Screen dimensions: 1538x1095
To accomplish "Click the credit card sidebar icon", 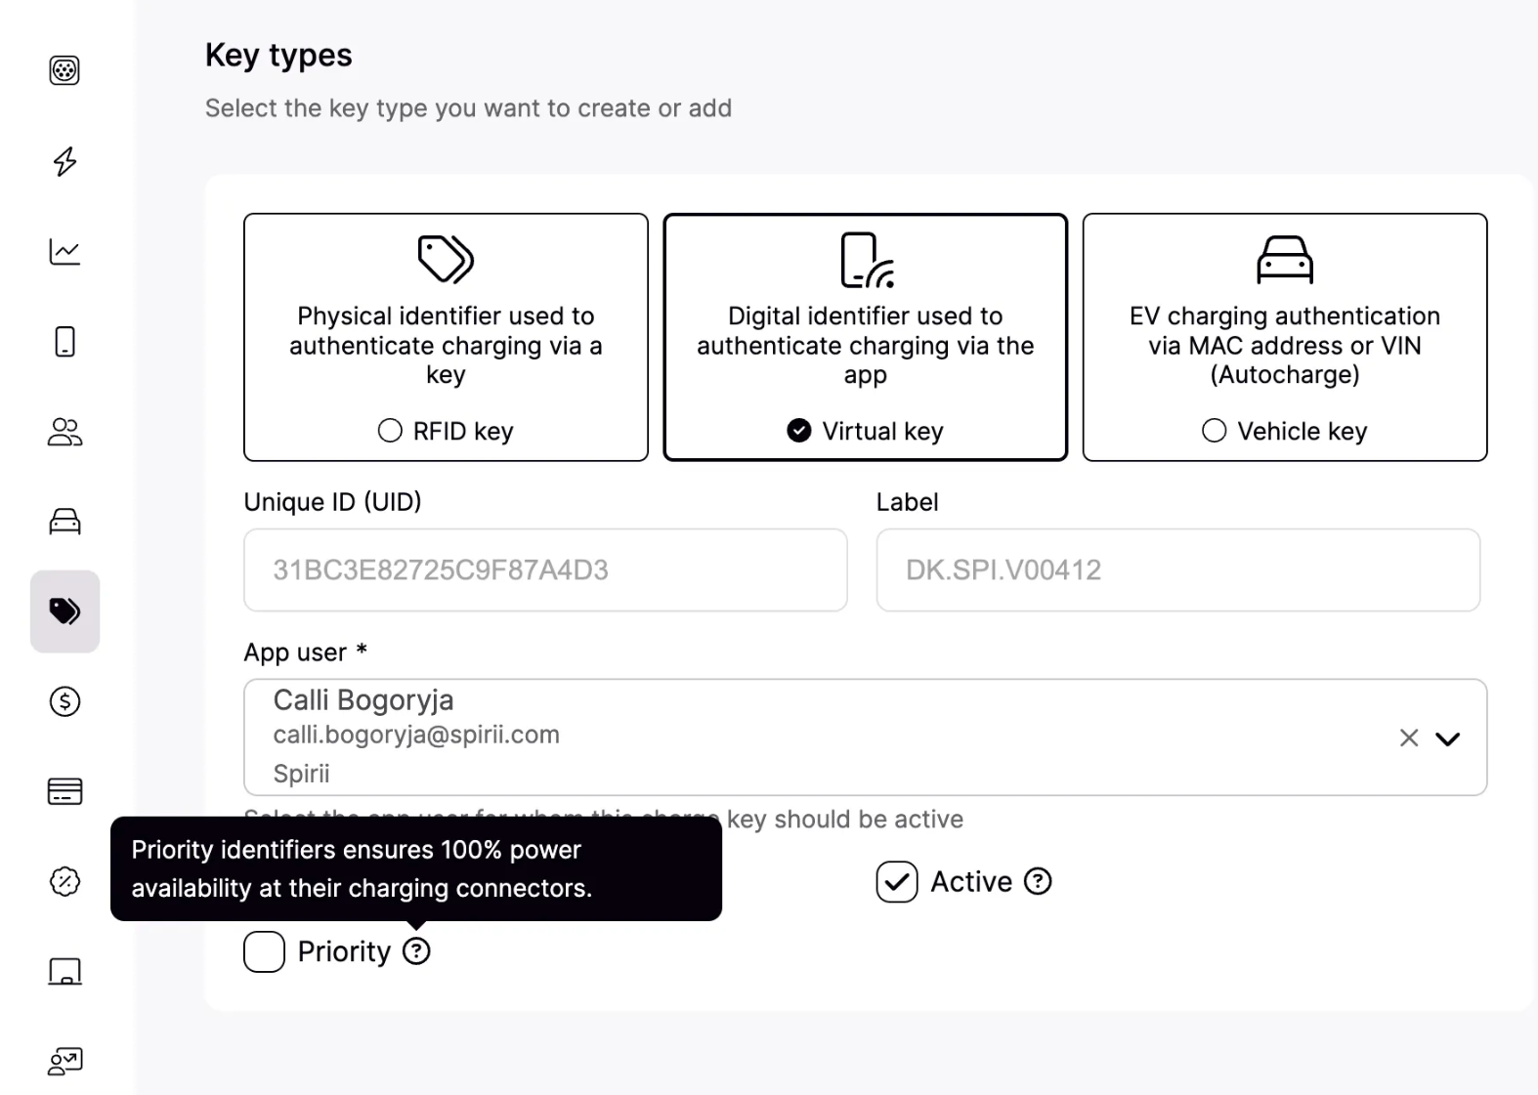I will (64, 791).
